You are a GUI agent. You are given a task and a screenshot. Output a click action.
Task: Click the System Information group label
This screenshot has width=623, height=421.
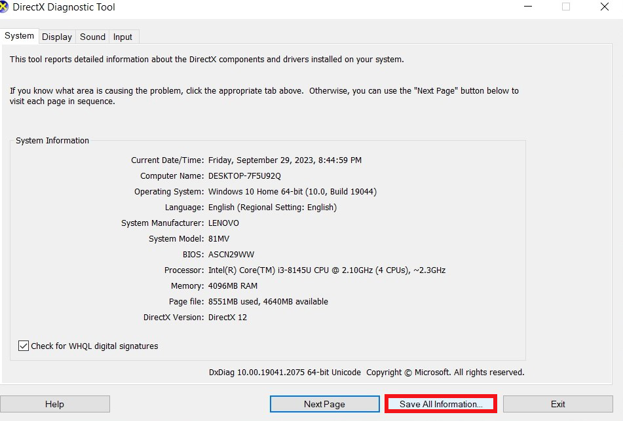[x=52, y=141]
